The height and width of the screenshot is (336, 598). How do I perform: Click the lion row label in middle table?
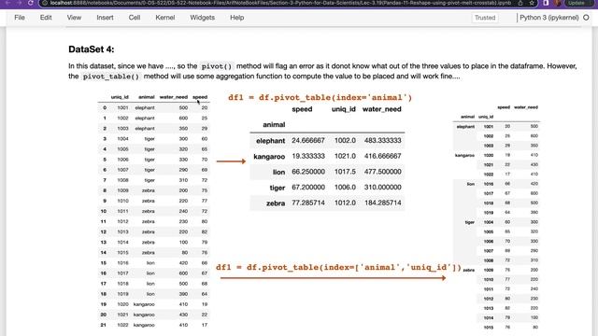click(x=278, y=172)
